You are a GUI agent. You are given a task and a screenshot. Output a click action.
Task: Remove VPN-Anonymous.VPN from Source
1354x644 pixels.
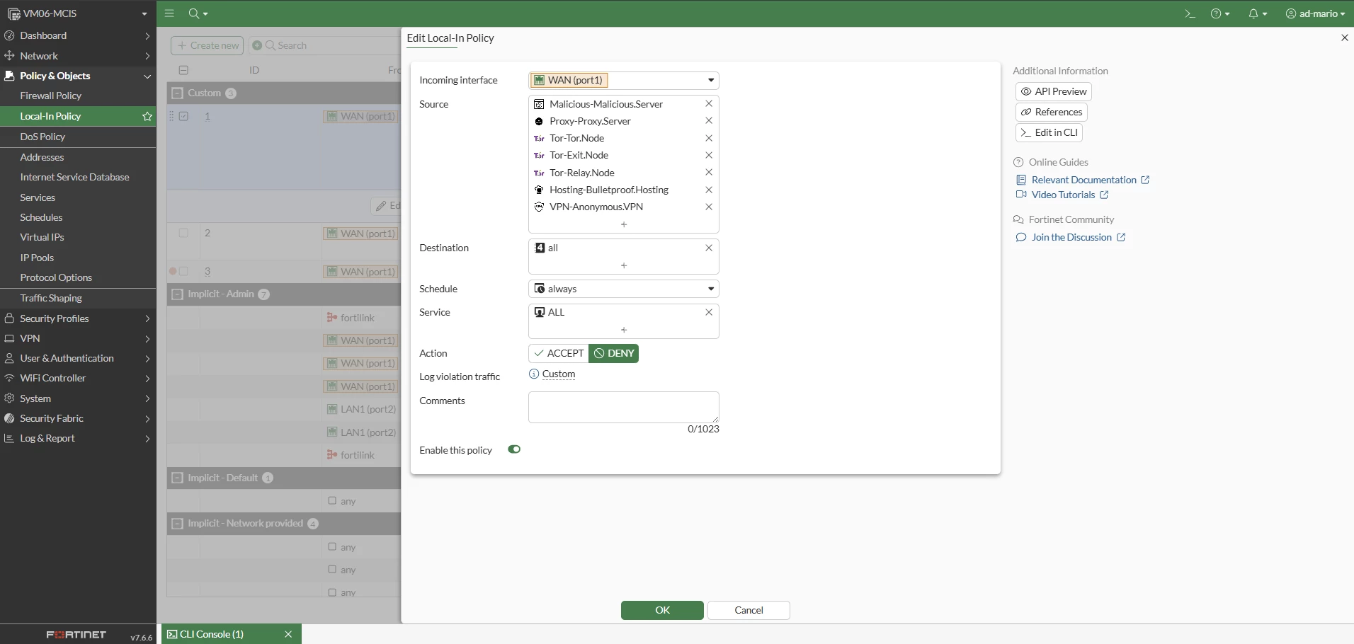(708, 207)
